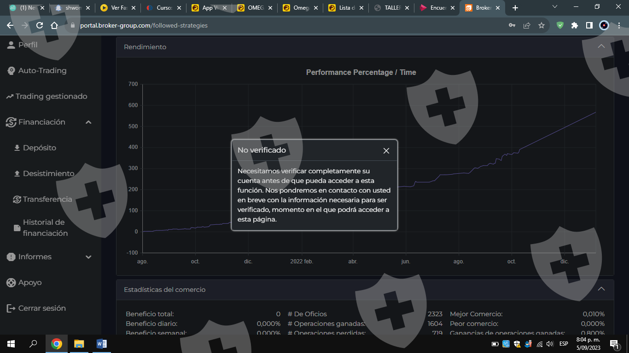Bookmark this page with the star icon

(542, 26)
